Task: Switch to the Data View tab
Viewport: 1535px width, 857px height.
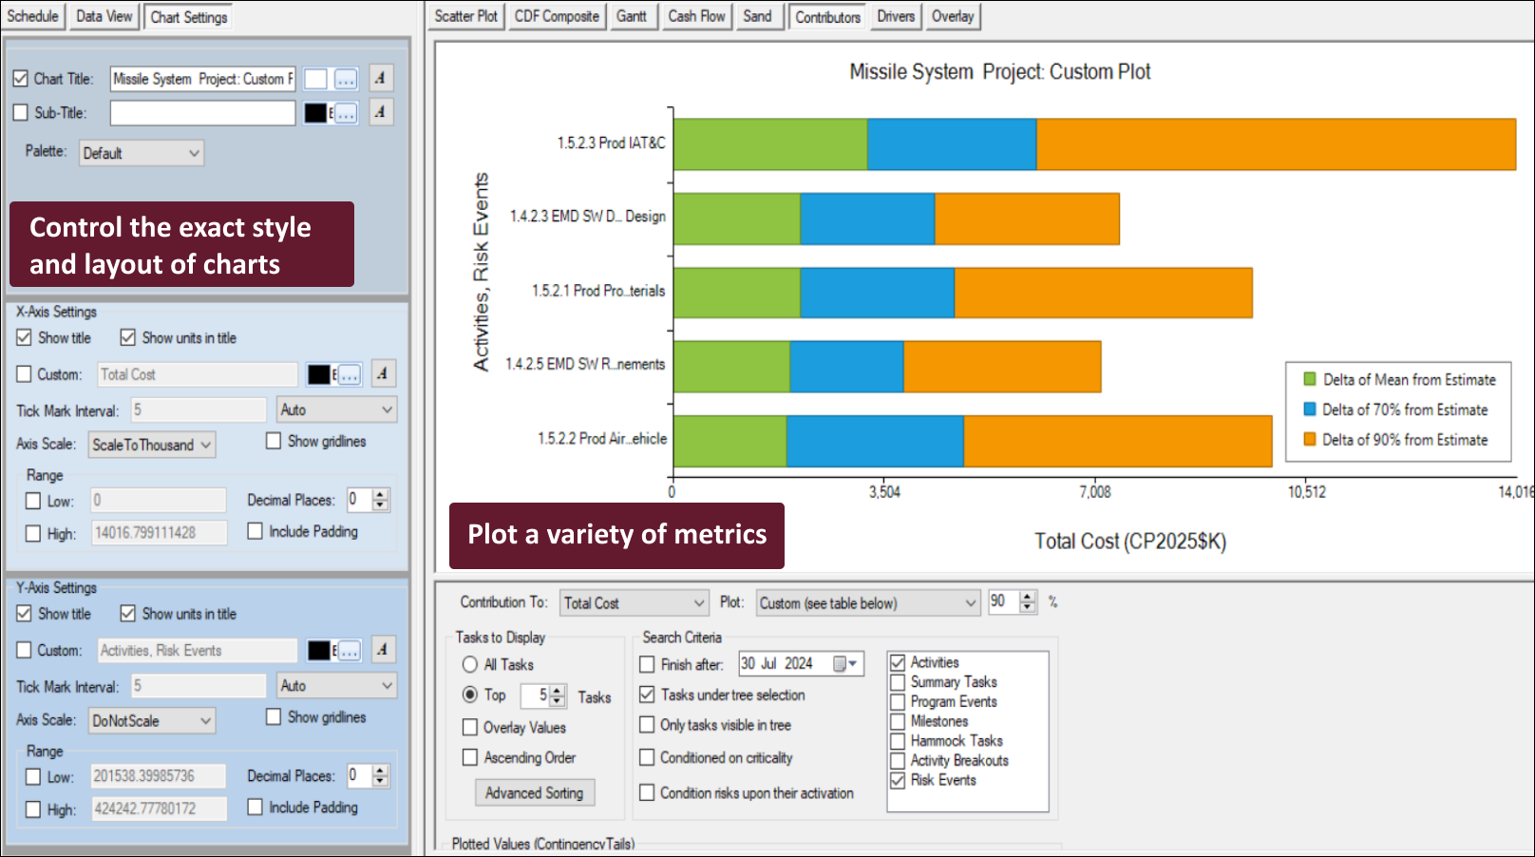Action: (x=104, y=15)
